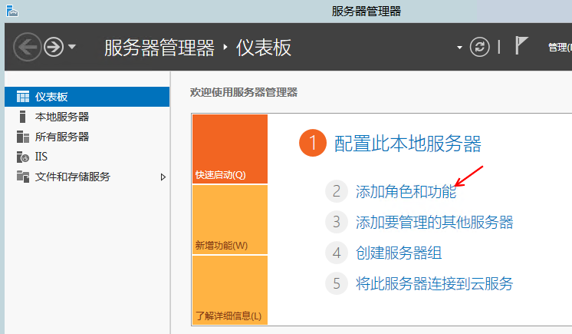Image resolution: width=572 pixels, height=334 pixels.
Task: Open the notifications flag icon
Action: click(521, 46)
